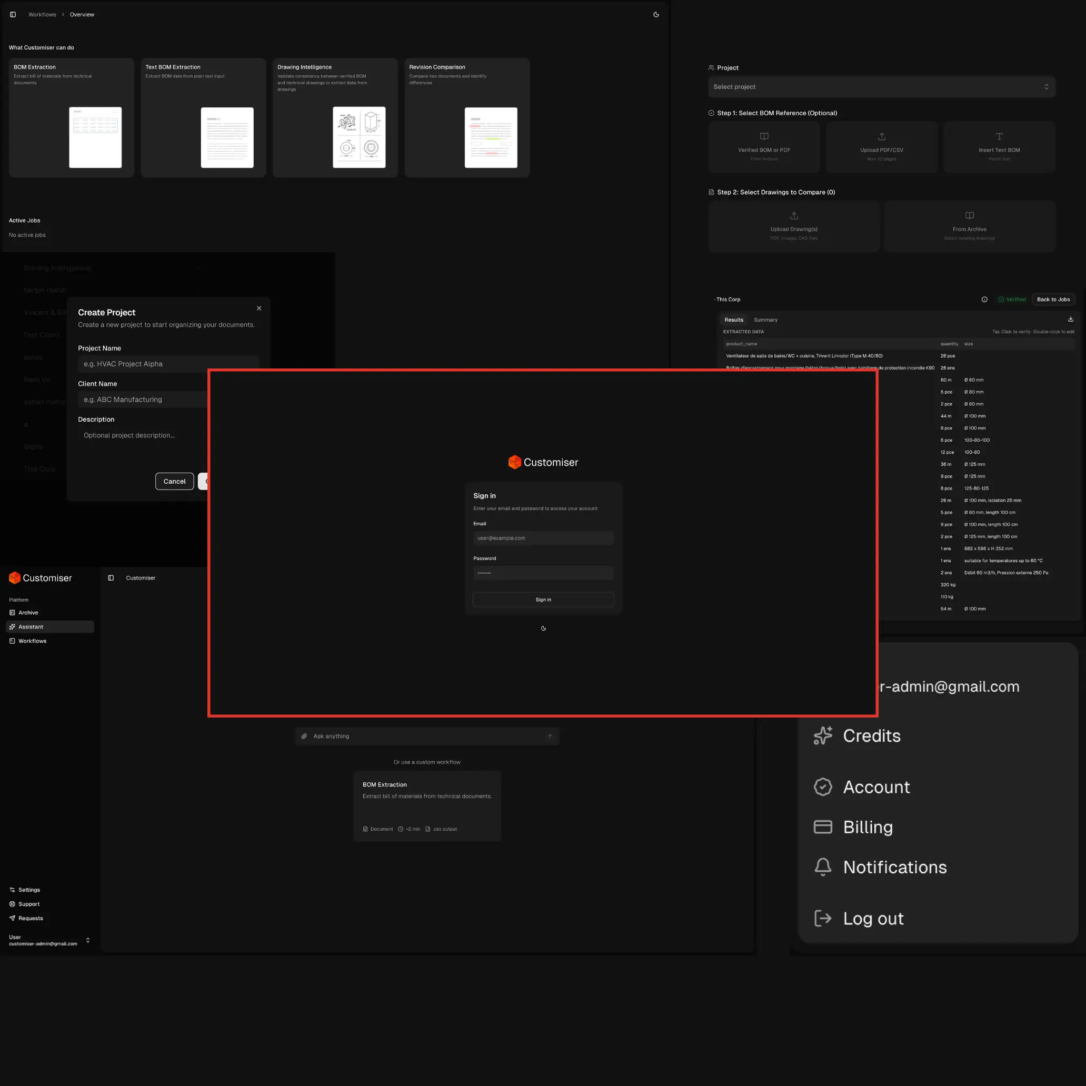
Task: Choose Verified BOM or PDF option
Action: (764, 147)
